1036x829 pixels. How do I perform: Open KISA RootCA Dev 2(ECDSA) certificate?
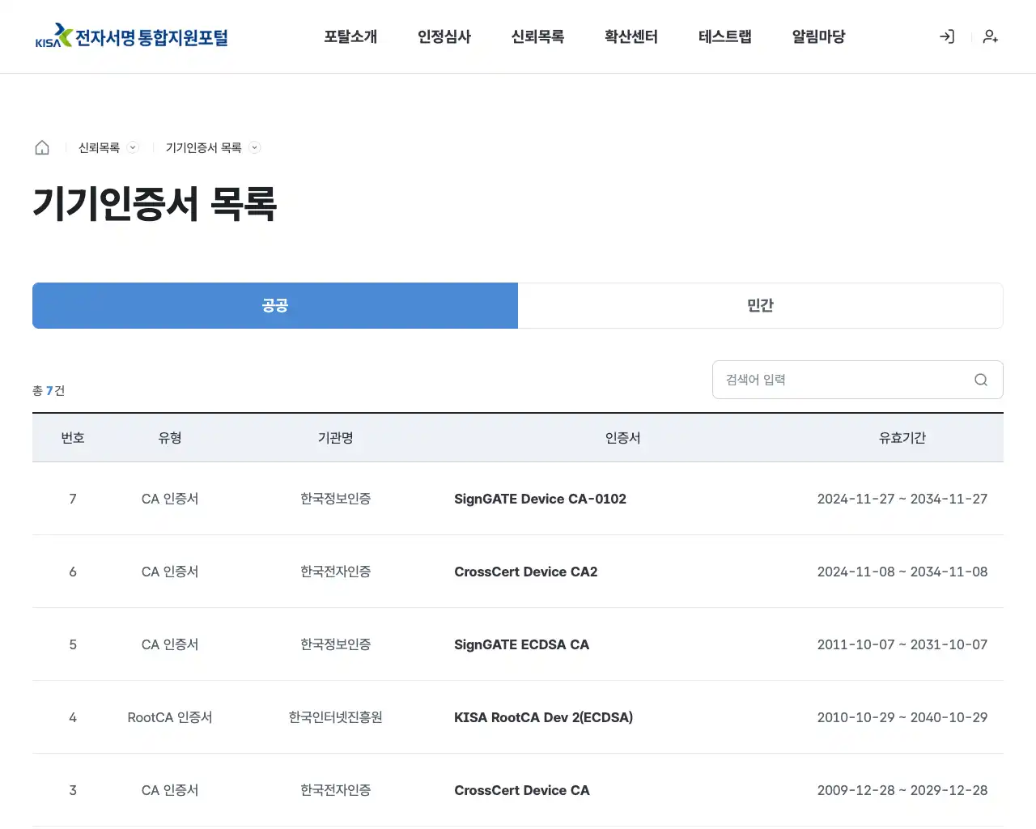coord(544,717)
